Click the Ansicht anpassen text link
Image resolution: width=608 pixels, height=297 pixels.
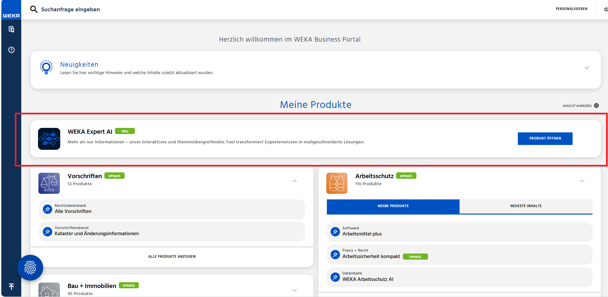pos(577,106)
